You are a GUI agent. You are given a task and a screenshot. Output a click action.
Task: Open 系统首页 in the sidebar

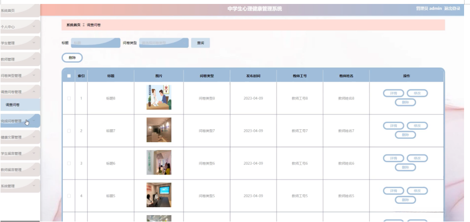click(x=19, y=11)
